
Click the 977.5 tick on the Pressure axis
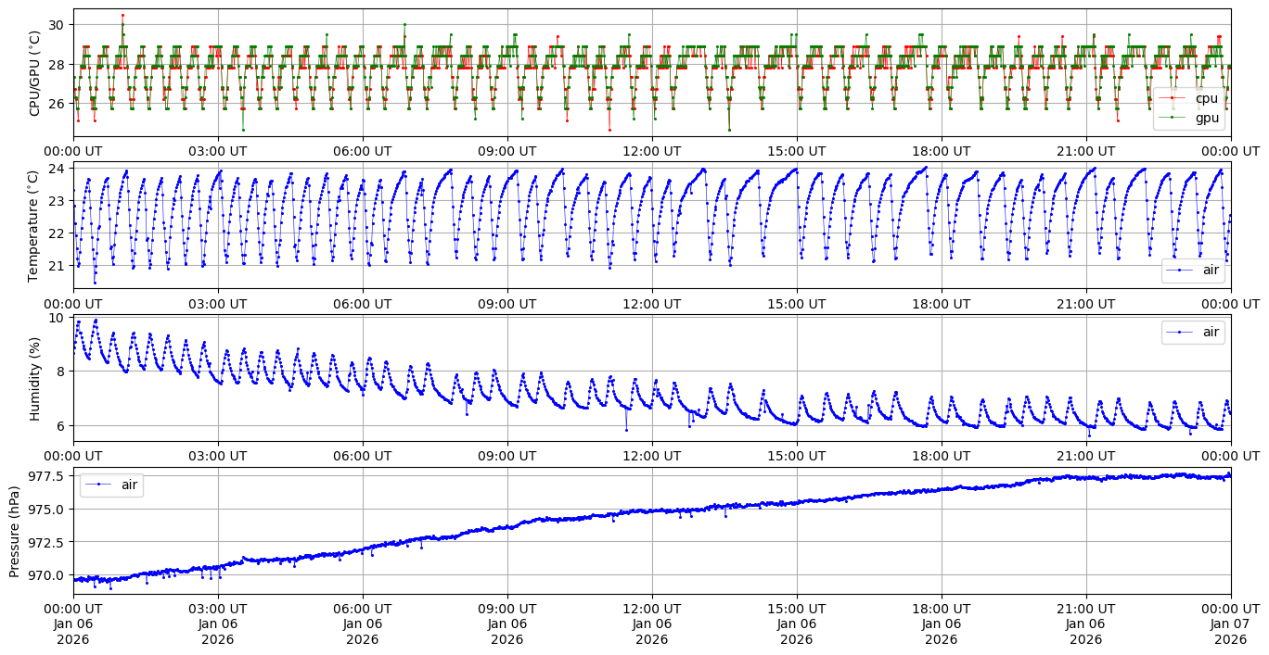tap(45, 476)
